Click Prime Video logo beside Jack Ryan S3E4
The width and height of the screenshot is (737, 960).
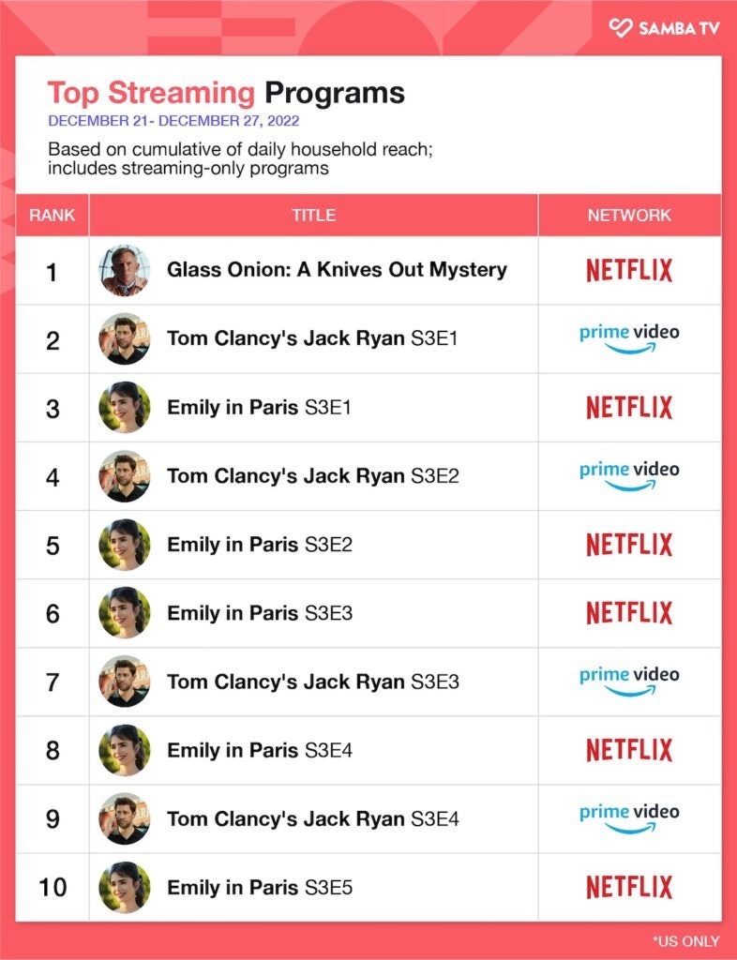[629, 818]
